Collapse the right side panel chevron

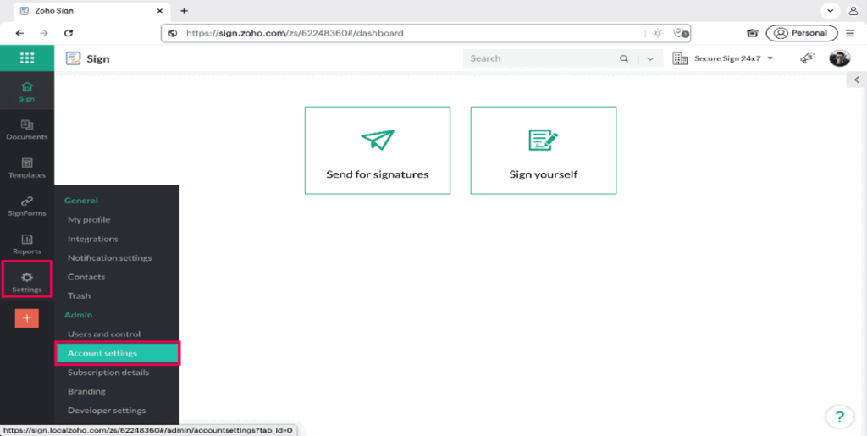click(x=857, y=80)
